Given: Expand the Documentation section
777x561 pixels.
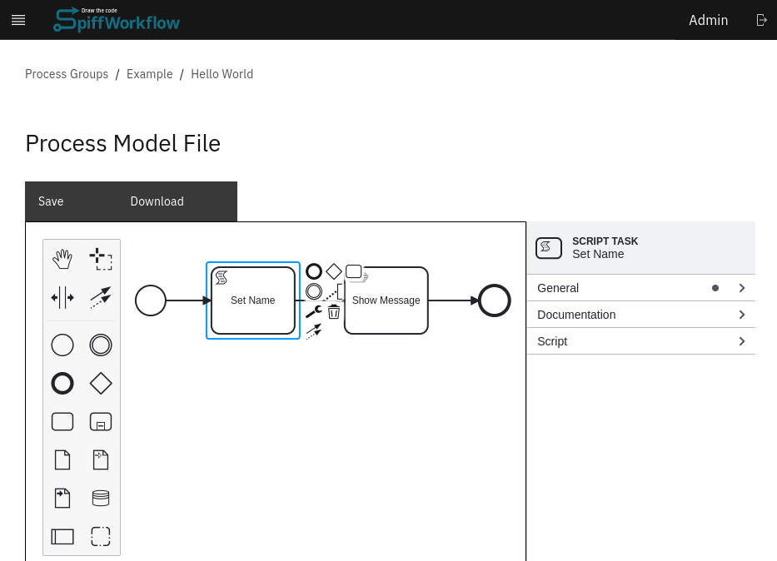Looking at the screenshot, I should pyautogui.click(x=640, y=315).
